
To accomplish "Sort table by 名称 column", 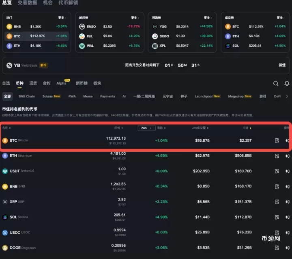I will click(x=6, y=128).
